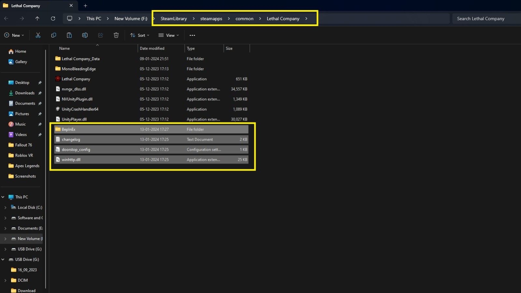
Task: Copy selected items with the Copy icon
Action: pyautogui.click(x=53, y=35)
